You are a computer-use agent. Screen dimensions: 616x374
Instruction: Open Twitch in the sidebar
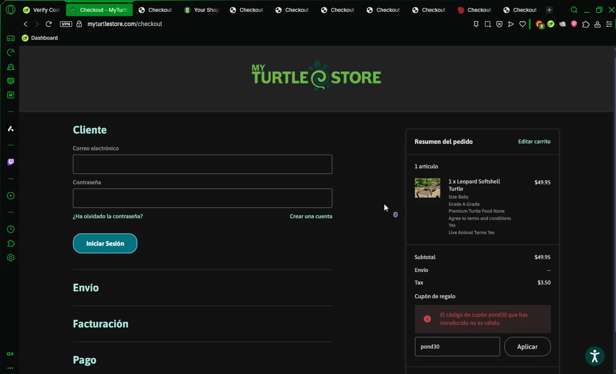[x=11, y=162]
